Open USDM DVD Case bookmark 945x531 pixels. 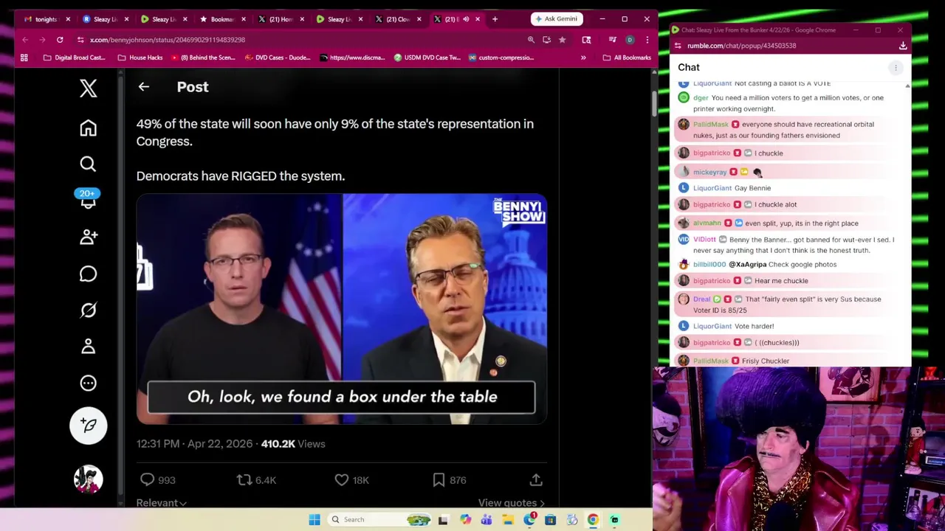[x=427, y=58]
